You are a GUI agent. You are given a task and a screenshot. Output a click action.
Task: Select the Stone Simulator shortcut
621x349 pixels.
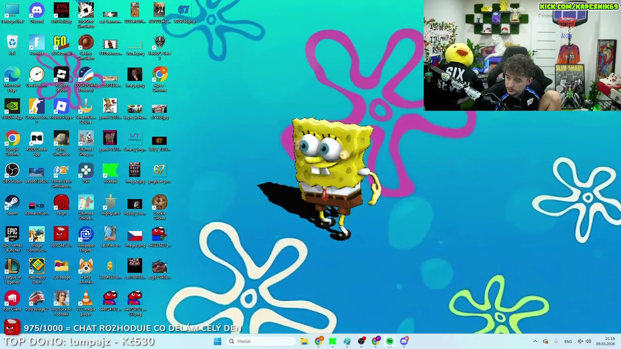61,143
